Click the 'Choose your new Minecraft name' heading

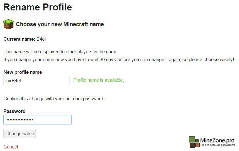click(x=60, y=24)
